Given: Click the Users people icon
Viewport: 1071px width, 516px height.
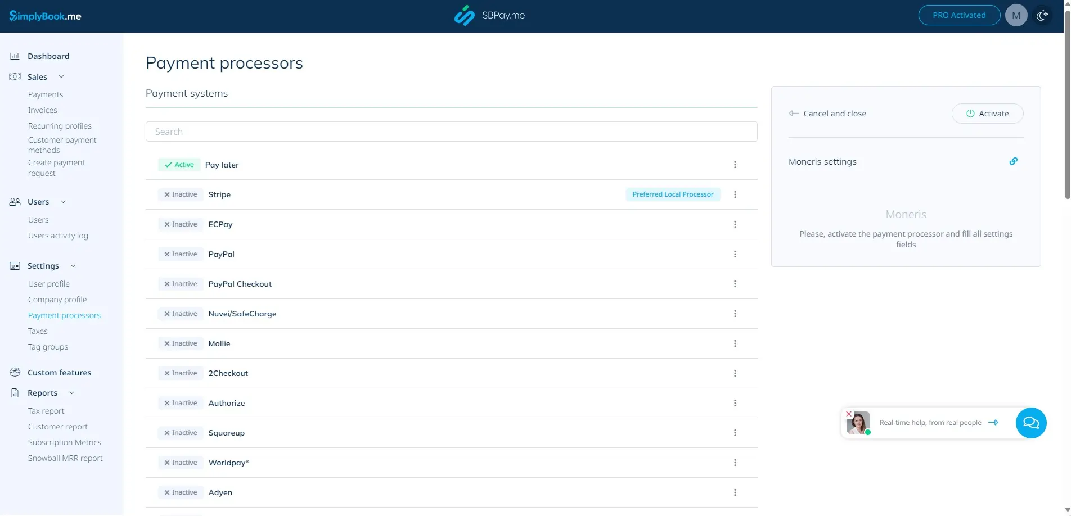Looking at the screenshot, I should (15, 202).
